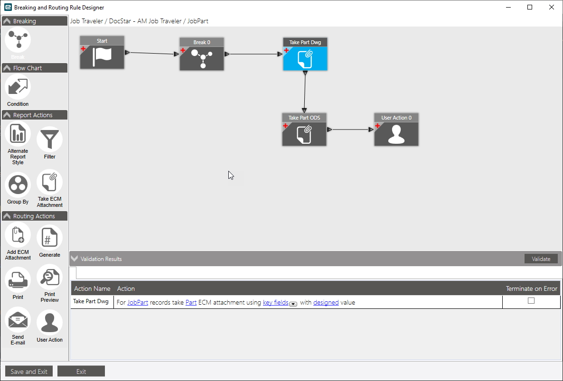Click red plus on Start node

83,49
